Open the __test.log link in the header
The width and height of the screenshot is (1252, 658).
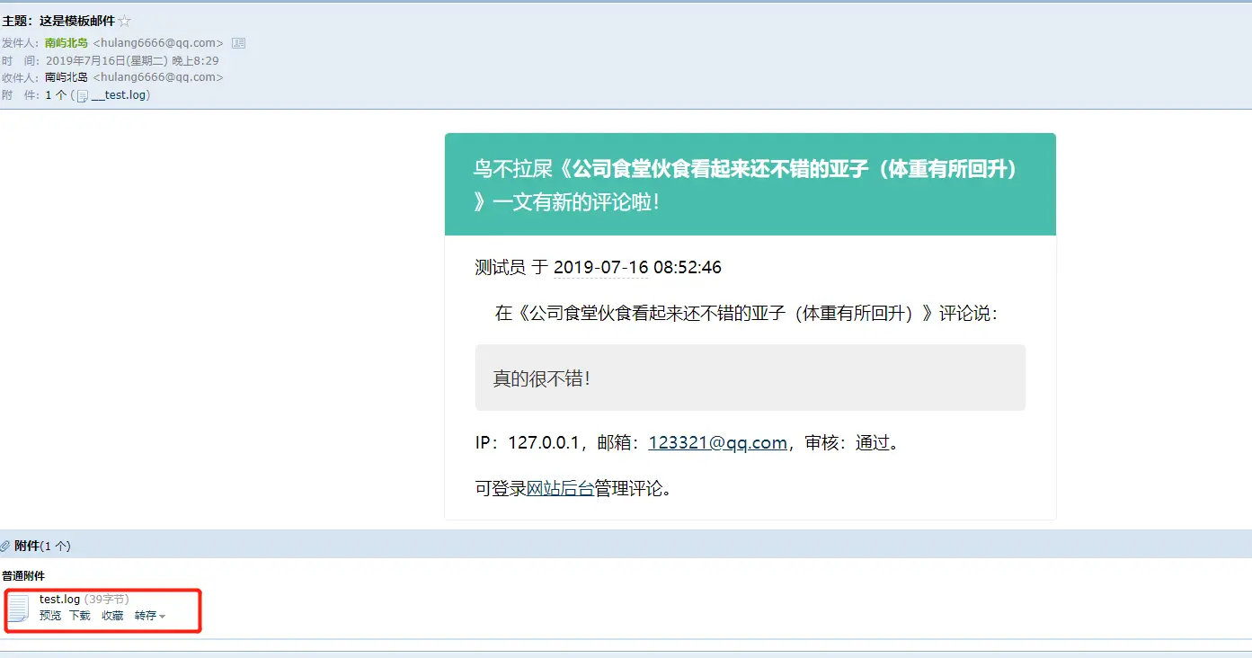(x=118, y=94)
